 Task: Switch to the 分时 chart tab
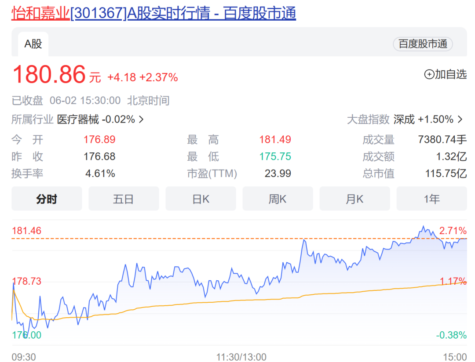[47, 199]
